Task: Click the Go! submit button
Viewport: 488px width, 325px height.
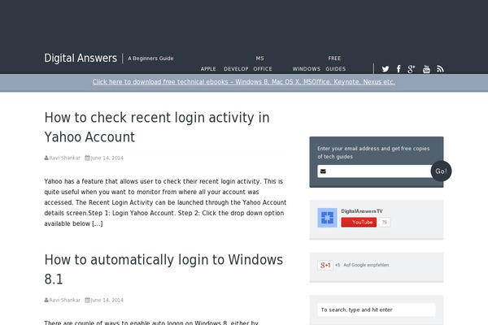Action: click(x=441, y=171)
